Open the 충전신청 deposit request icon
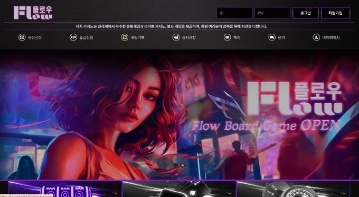Image resolution: width=359 pixels, height=197 pixels. [22, 37]
